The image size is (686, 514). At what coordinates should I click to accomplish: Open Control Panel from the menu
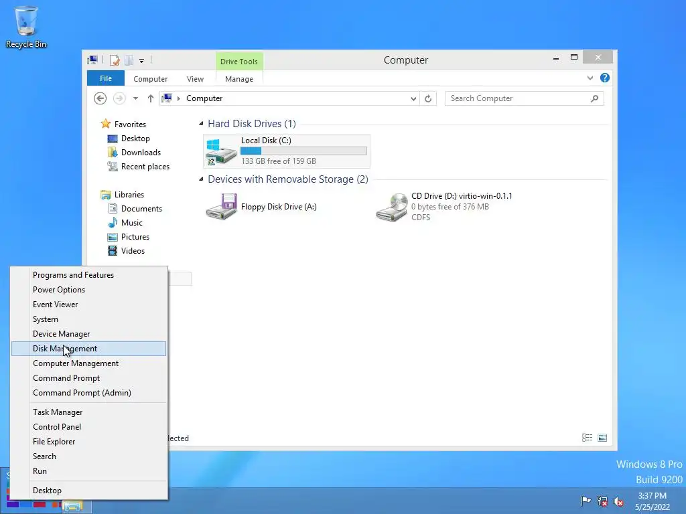coord(89,427)
